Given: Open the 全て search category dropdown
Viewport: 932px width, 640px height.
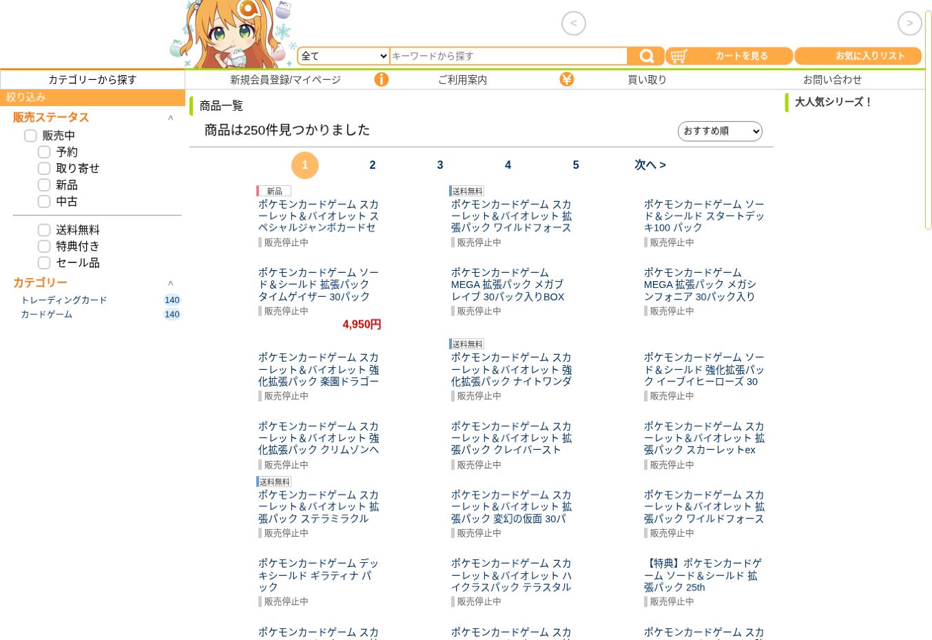Looking at the screenshot, I should pos(344,56).
